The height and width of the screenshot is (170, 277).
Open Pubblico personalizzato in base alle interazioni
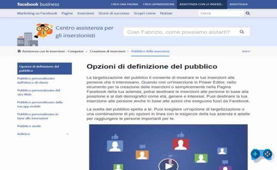tap(38, 116)
